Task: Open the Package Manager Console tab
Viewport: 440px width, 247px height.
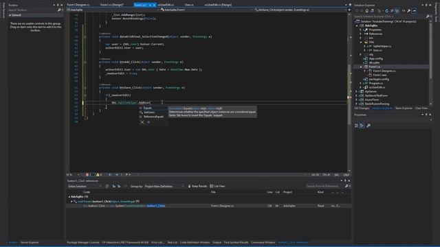Action: (83, 242)
